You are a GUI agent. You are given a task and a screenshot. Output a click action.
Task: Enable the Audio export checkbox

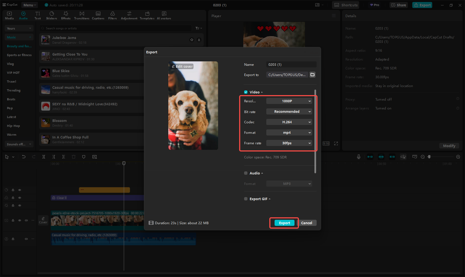click(246, 173)
